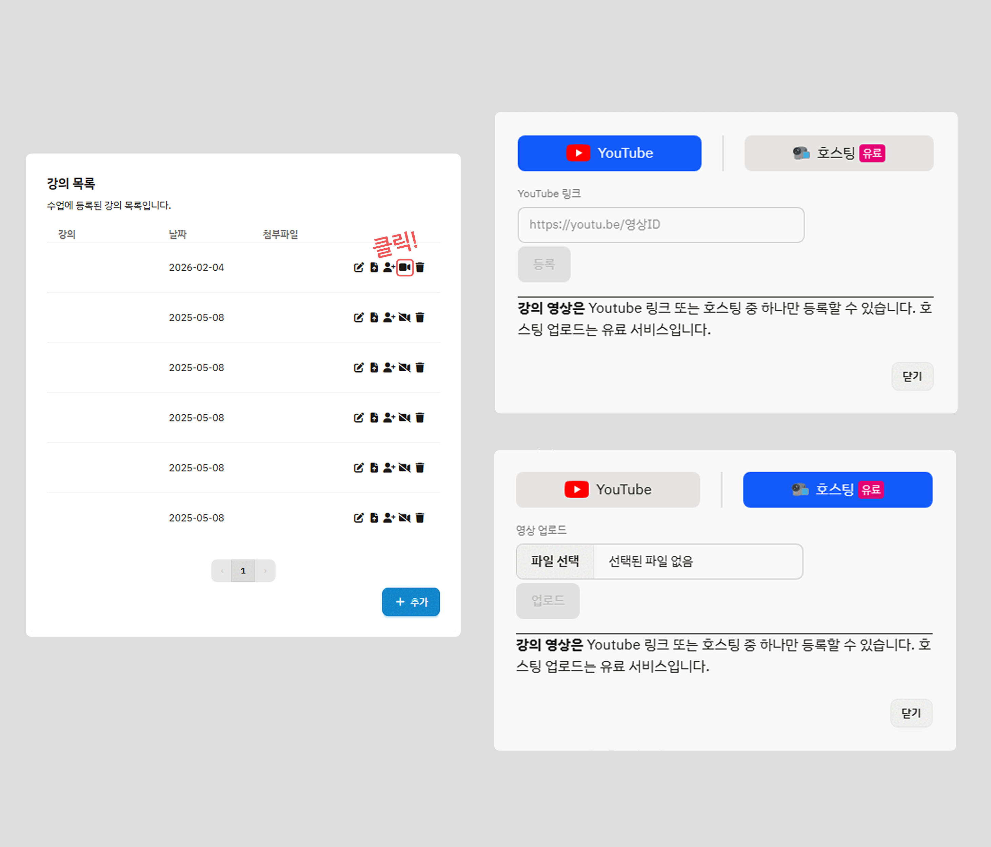Select the blue YouTube tab in the upper dialog
The width and height of the screenshot is (991, 847).
click(609, 153)
